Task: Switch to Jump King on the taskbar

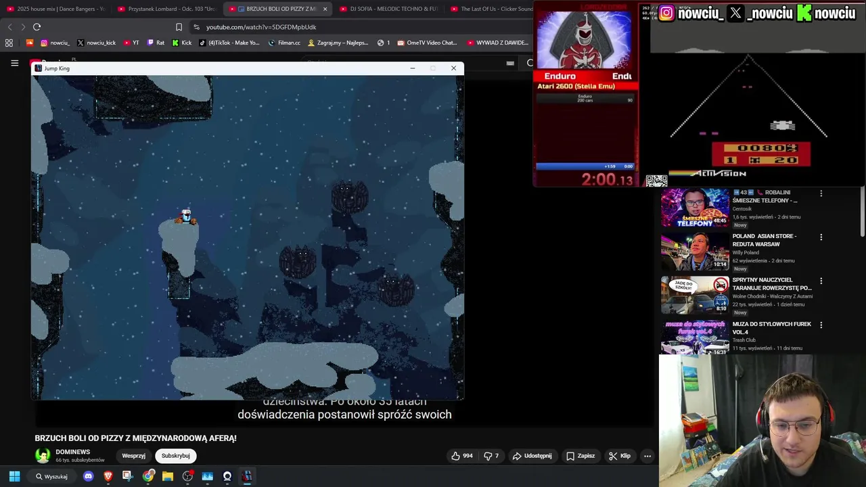Action: click(x=247, y=476)
